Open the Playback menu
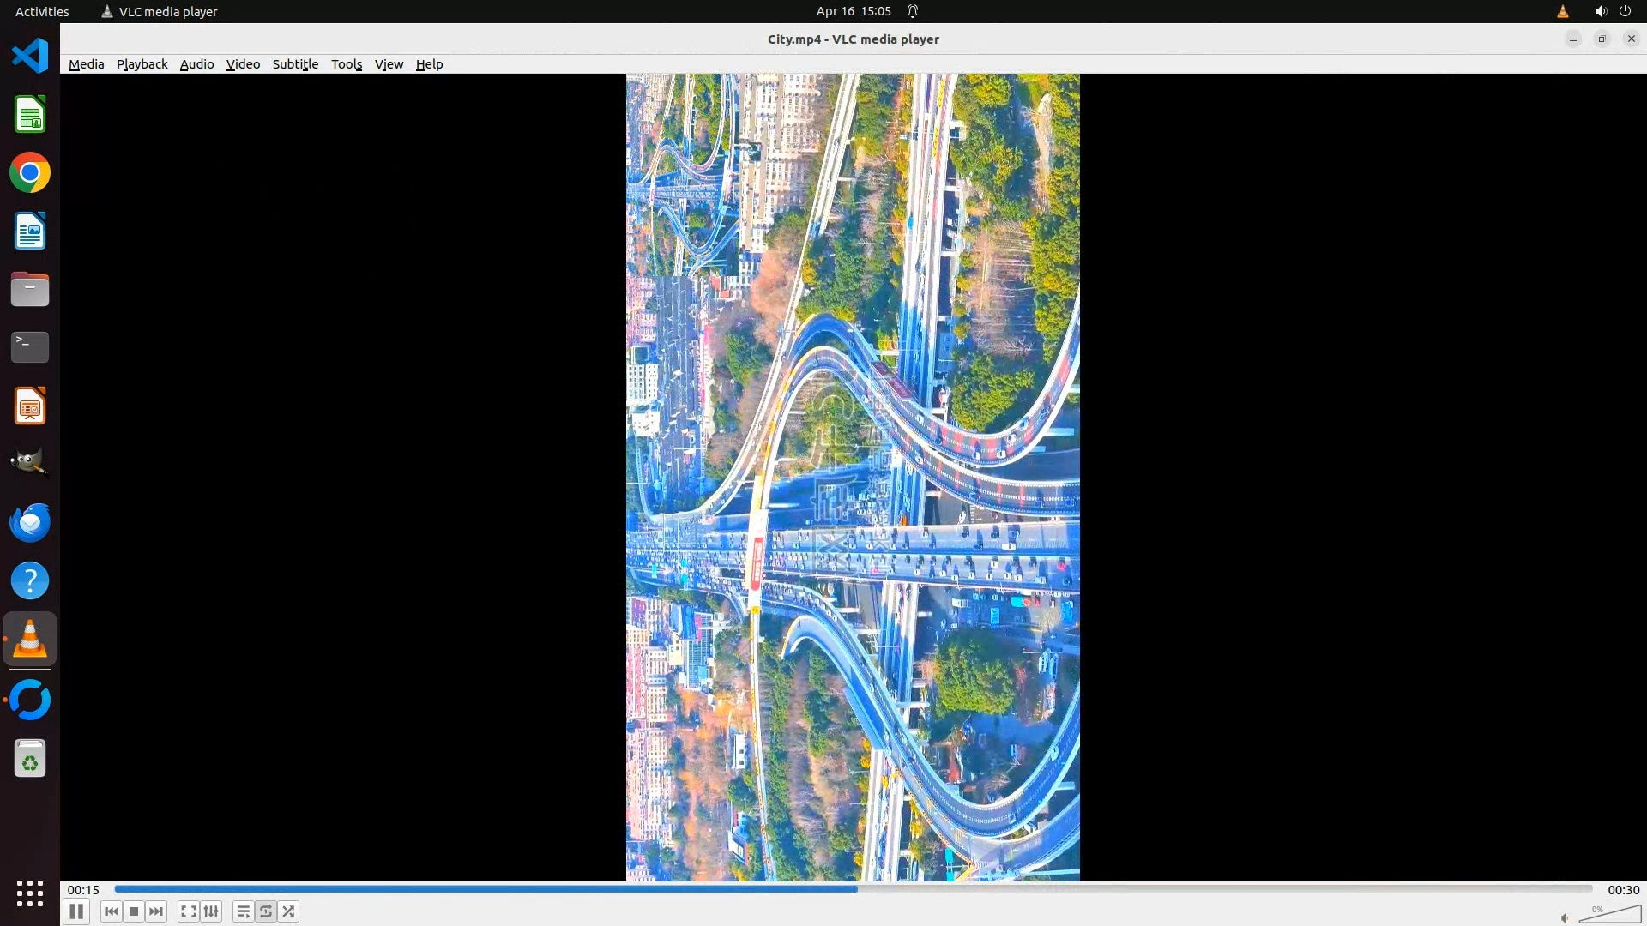This screenshot has height=926, width=1647. pos(142,64)
